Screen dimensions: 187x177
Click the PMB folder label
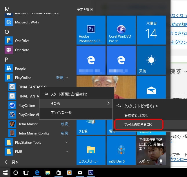point(19,152)
